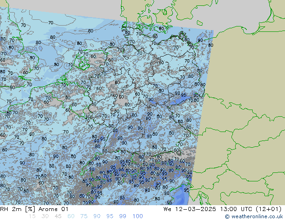This screenshot has height=220, width=285.
Task: Click the legend value 75
Action: coord(84,216)
